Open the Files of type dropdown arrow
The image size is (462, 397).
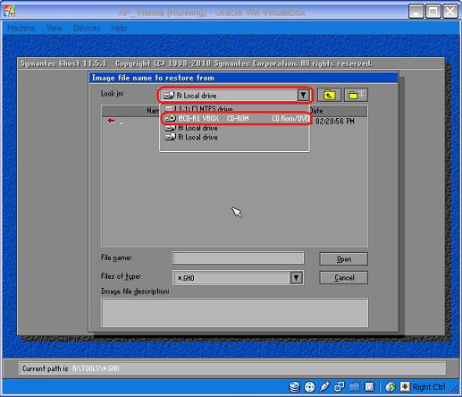click(297, 278)
